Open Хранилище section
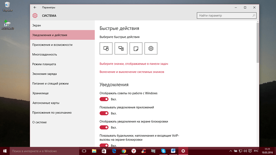276x155 pixels. click(62, 93)
